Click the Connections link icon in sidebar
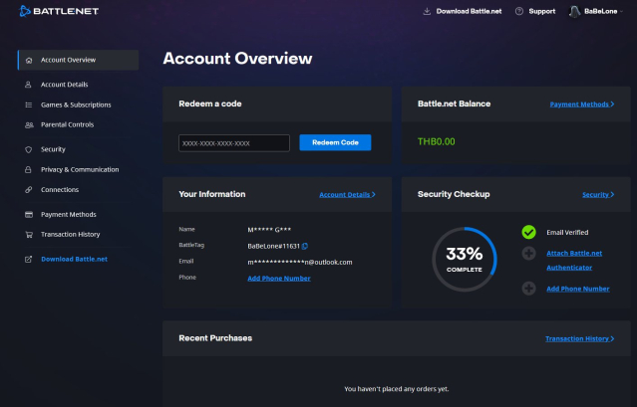637x407 pixels. 29,190
